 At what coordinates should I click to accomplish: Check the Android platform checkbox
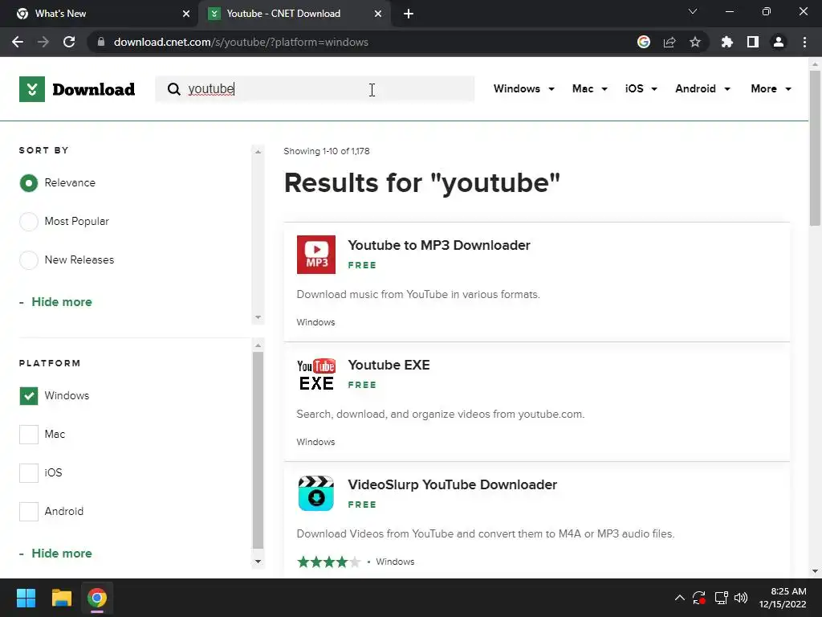(29, 512)
